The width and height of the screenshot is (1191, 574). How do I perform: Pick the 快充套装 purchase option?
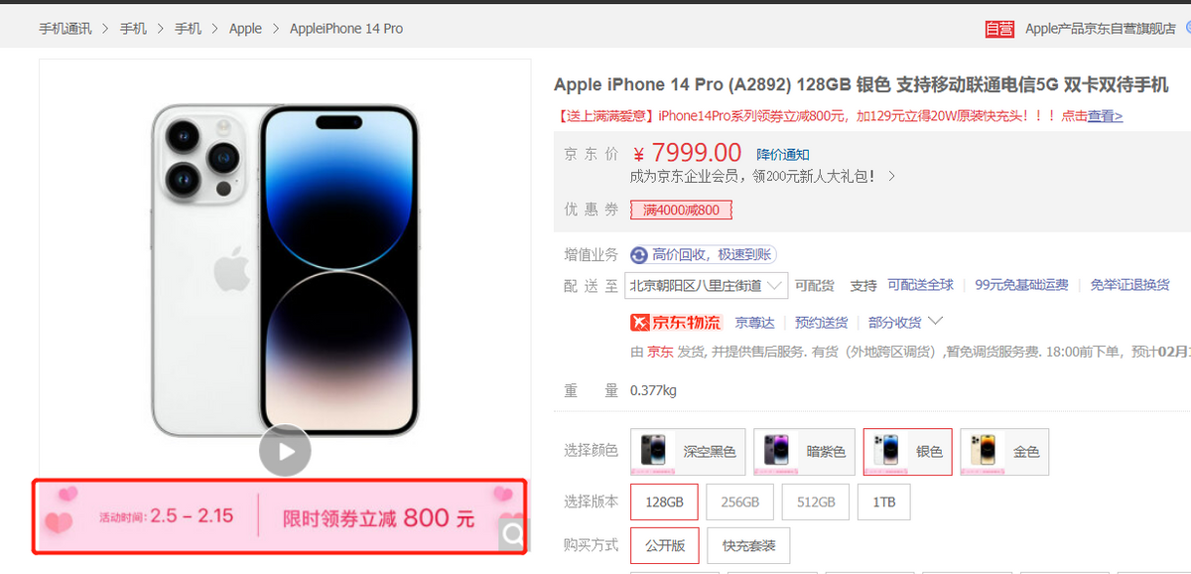(x=749, y=545)
